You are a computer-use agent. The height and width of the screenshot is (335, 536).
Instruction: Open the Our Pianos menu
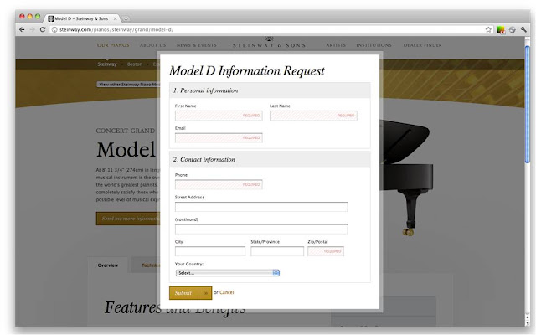coord(113,45)
